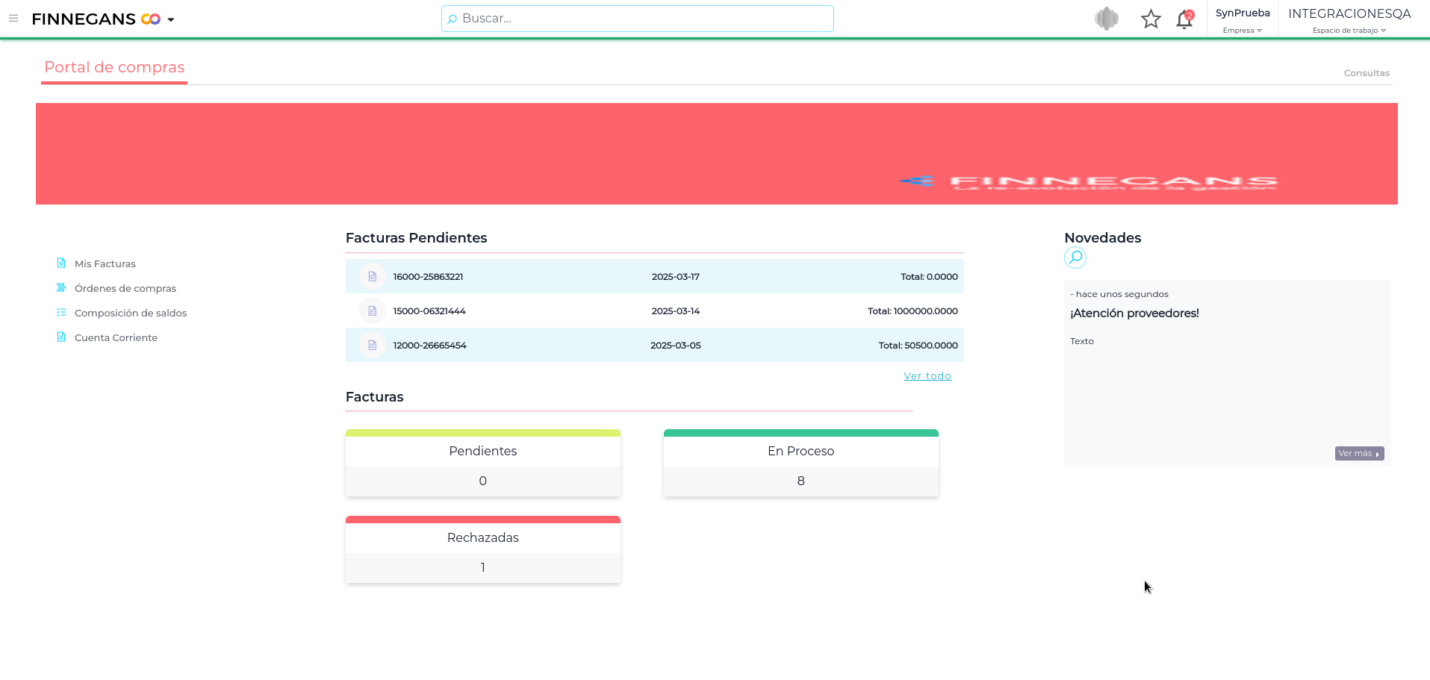Click document icon for invoice 12000-26665454
1430x680 pixels.
(x=372, y=346)
